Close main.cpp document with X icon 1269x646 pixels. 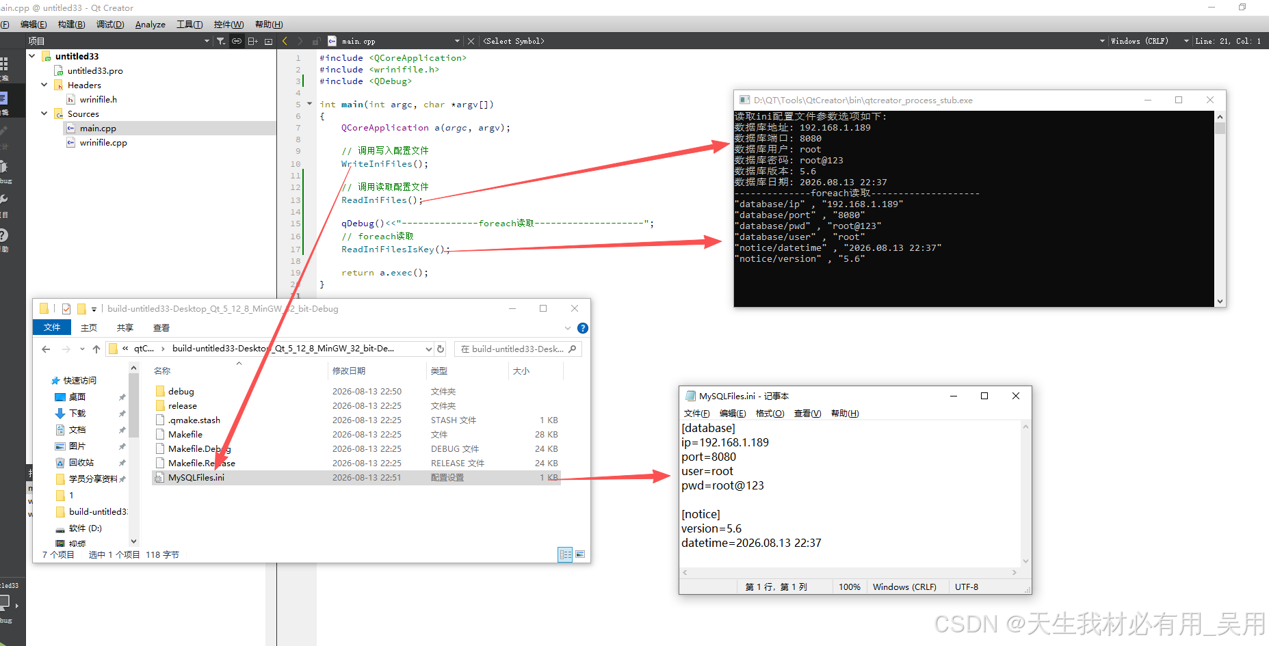(x=471, y=41)
